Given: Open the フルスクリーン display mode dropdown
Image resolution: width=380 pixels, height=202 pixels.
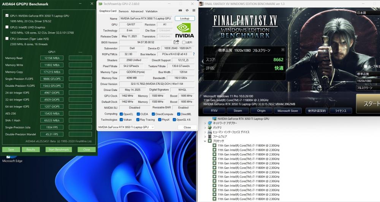Looking at the screenshot, I should pos(368,88).
